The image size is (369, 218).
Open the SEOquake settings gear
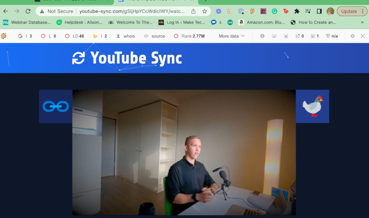click(352, 36)
